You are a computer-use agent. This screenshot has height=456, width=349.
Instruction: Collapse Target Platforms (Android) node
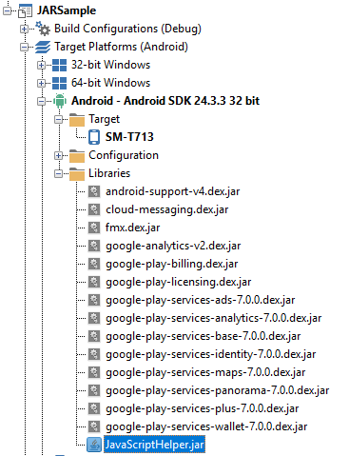(24, 47)
